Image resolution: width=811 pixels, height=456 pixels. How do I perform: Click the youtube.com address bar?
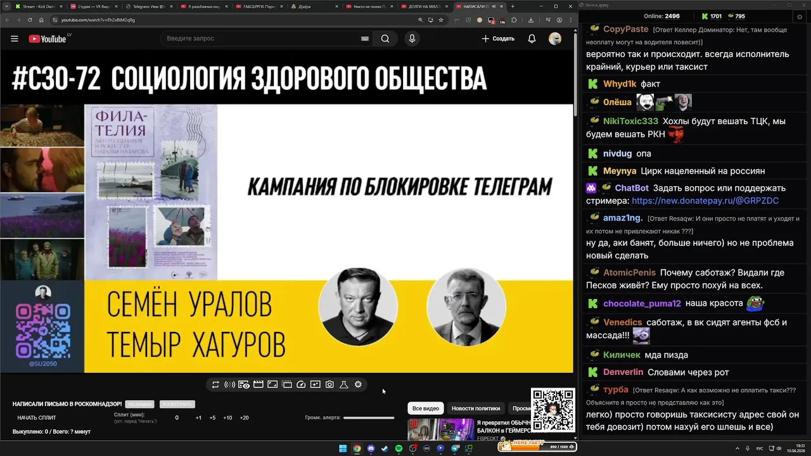coord(234,20)
